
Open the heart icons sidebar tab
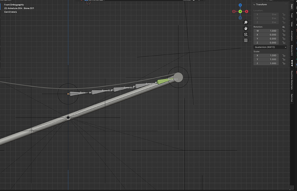pos(292,63)
